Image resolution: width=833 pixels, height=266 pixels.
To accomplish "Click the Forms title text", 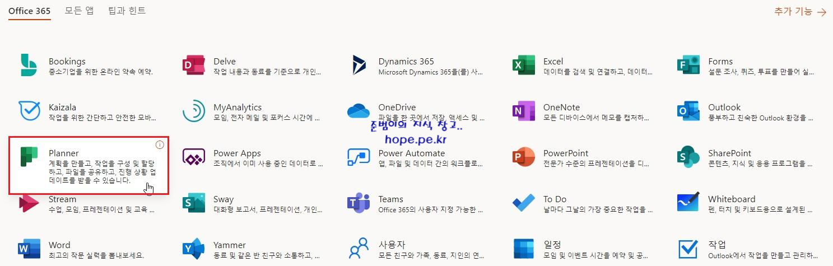I will (720, 61).
